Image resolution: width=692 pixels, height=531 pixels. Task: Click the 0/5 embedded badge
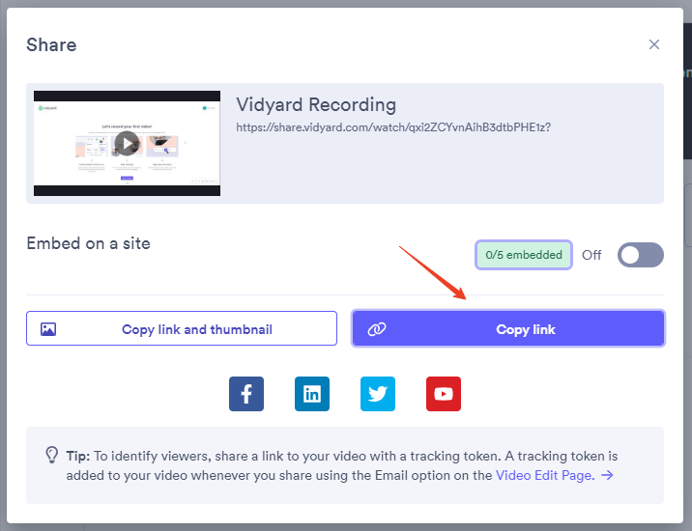click(x=524, y=255)
